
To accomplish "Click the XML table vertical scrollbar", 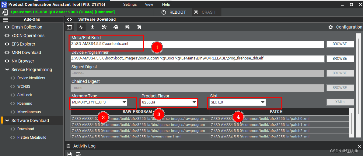I will (352, 124).
